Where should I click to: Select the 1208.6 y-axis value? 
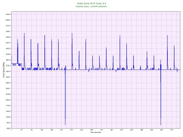point(8,117)
